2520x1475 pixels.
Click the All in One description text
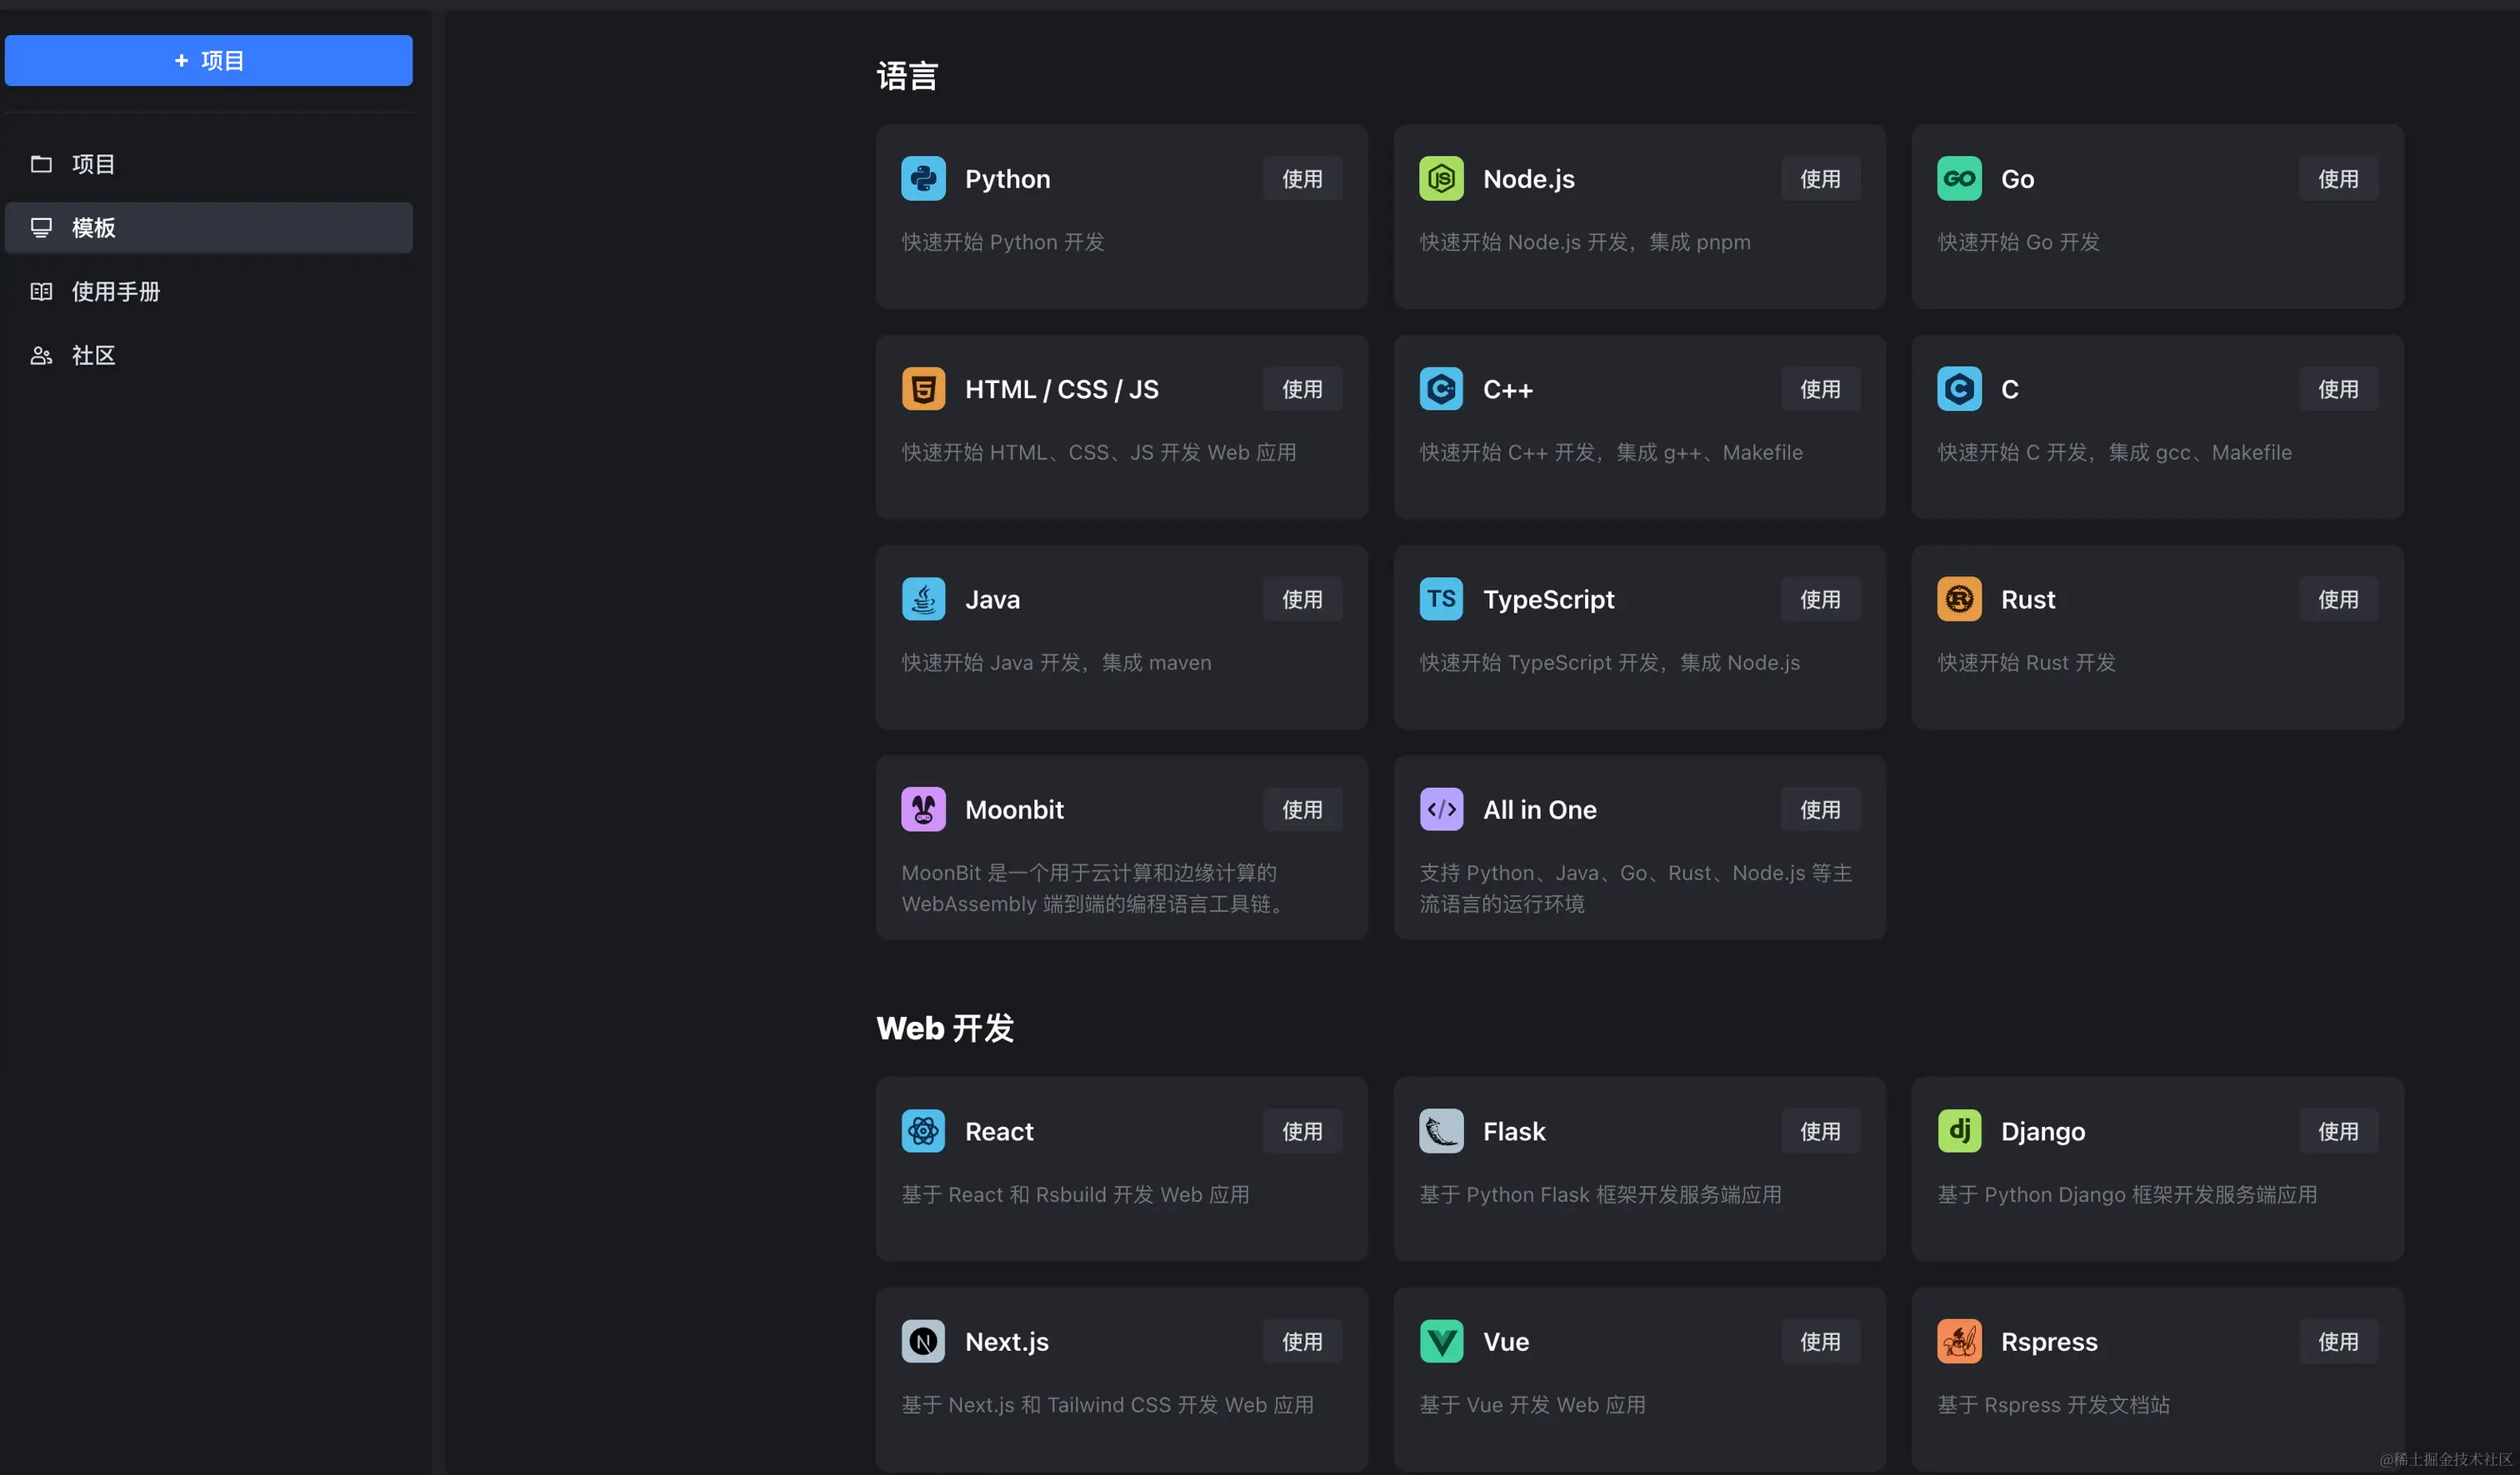pos(1636,887)
